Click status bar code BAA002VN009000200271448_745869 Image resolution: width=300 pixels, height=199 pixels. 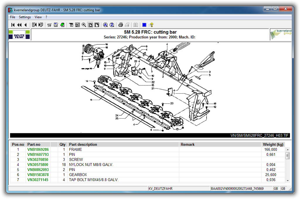pyautogui.click(x=237, y=188)
